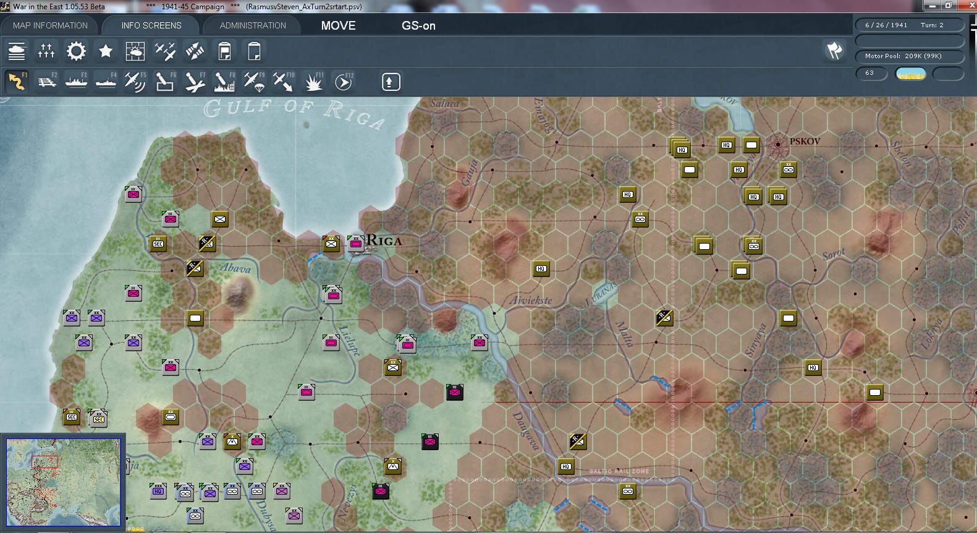977x533 pixels.
Task: Click the Pskov city marker
Action: [x=778, y=145]
